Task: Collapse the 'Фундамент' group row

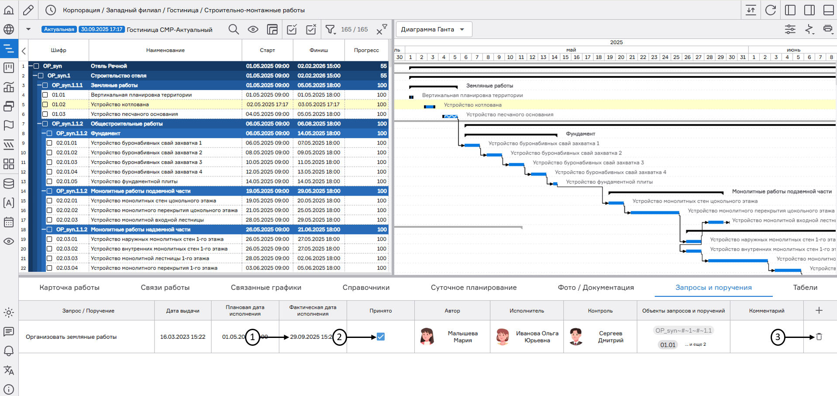Action: 44,133
